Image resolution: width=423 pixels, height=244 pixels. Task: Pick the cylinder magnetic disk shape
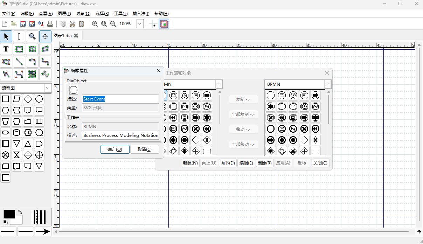(17, 133)
